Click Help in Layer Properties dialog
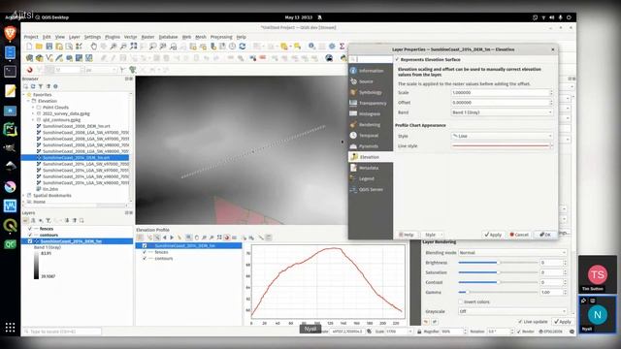 pyautogui.click(x=407, y=235)
